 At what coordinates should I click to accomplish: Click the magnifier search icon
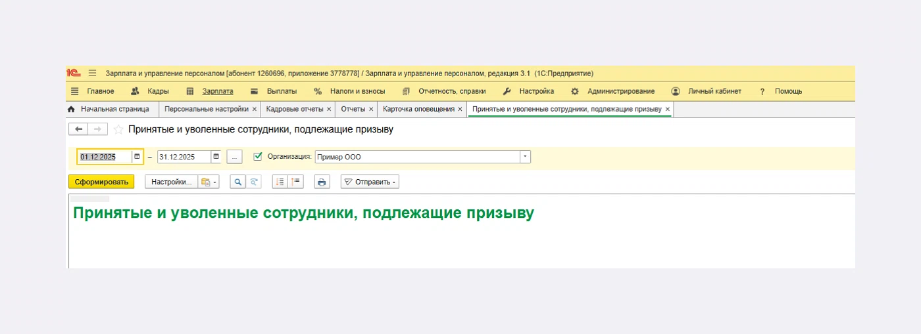pyautogui.click(x=237, y=182)
